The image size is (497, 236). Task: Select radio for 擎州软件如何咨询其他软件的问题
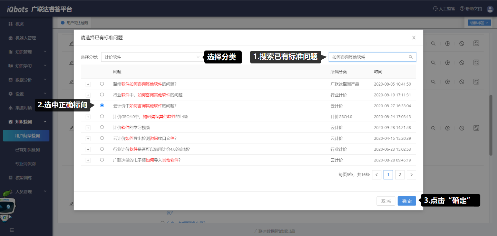pos(102,84)
